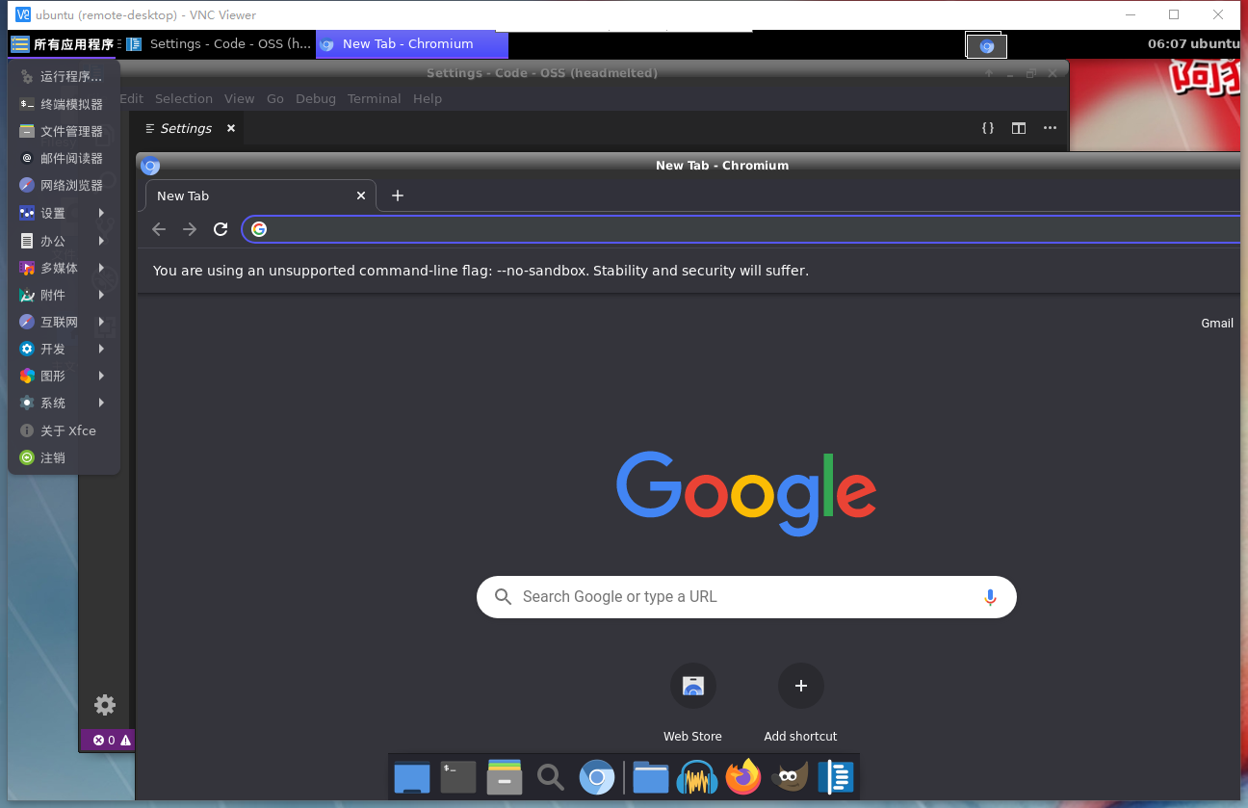Select the New Tab browser tab
Screen dimensions: 1248x808
261,195
